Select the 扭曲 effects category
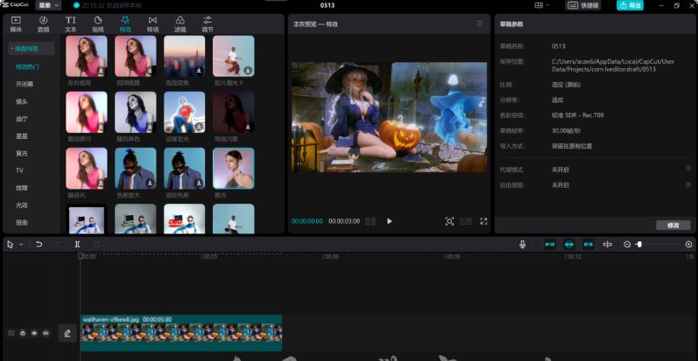Screen dimensions: 698x361 click(21, 223)
